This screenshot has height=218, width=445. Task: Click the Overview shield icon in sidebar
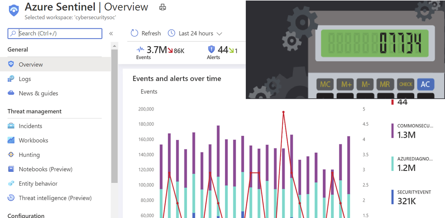tap(11, 64)
